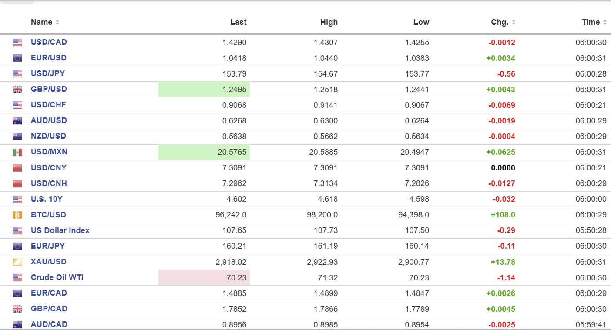Click the Mexico flag icon beside USD/MXN
The image size is (611, 330).
(17, 152)
